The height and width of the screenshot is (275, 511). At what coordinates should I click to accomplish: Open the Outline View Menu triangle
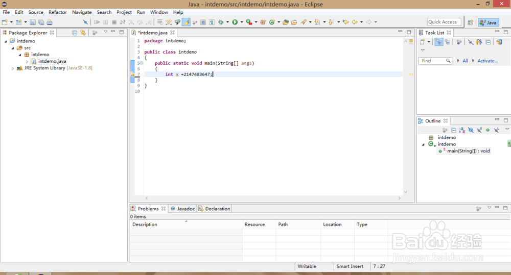507,130
